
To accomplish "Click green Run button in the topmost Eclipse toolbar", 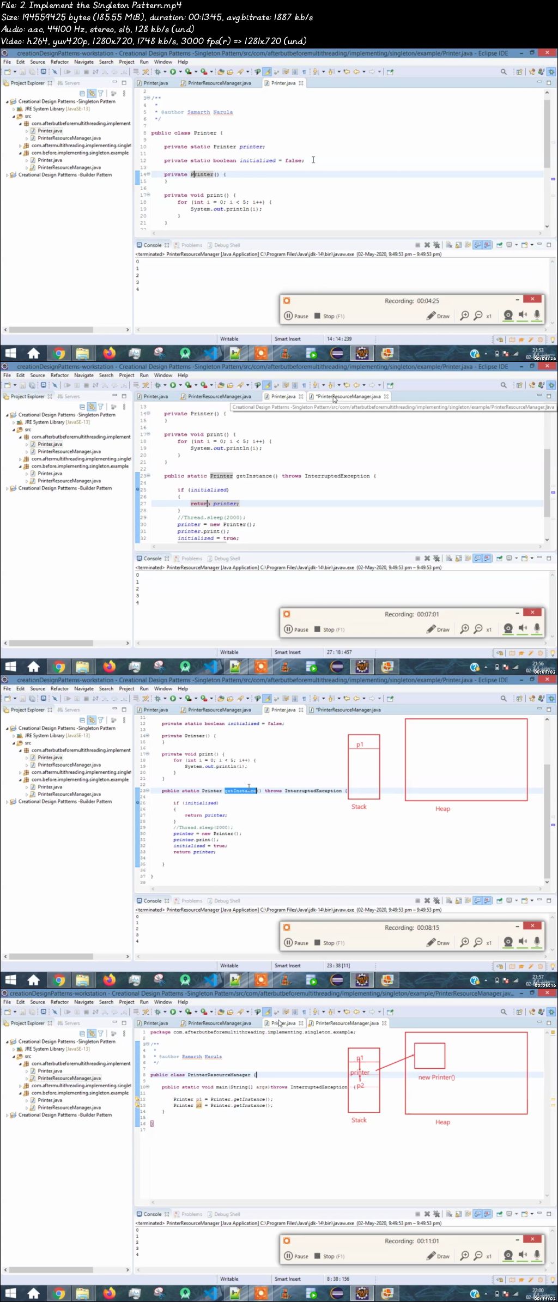I will [173, 72].
